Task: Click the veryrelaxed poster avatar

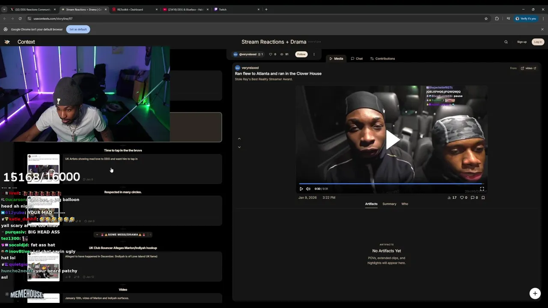Action: 238,68
